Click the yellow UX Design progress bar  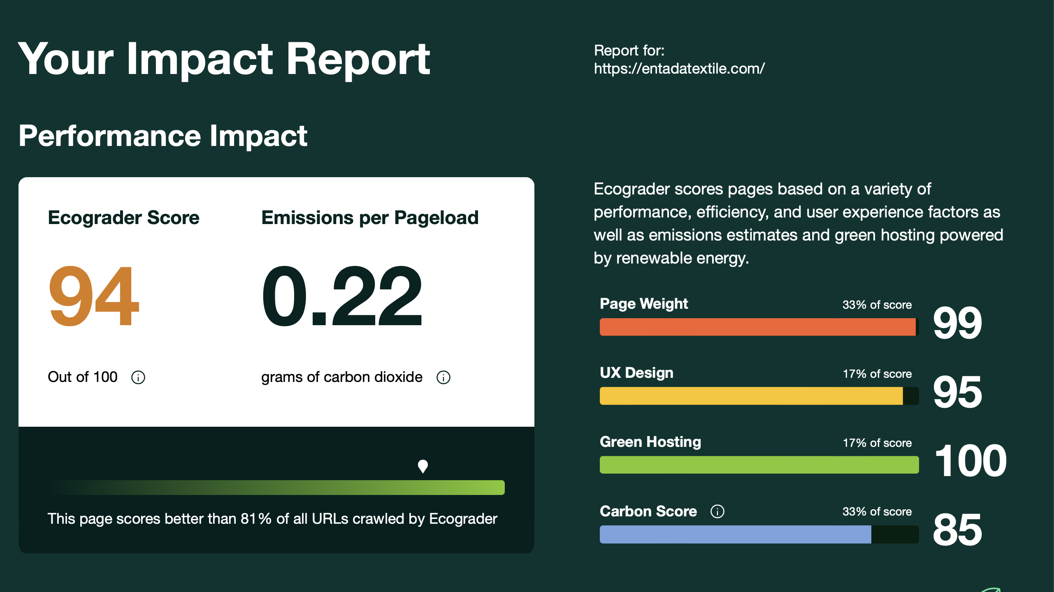tap(759, 396)
